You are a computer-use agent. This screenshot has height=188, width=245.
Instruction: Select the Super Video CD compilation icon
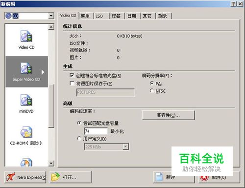(26, 68)
